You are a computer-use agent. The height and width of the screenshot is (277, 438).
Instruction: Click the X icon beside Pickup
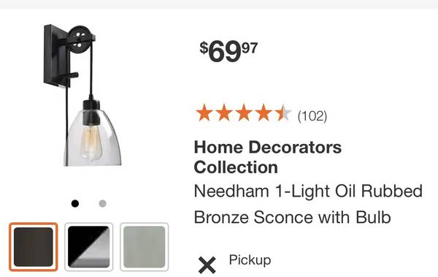coord(207,265)
